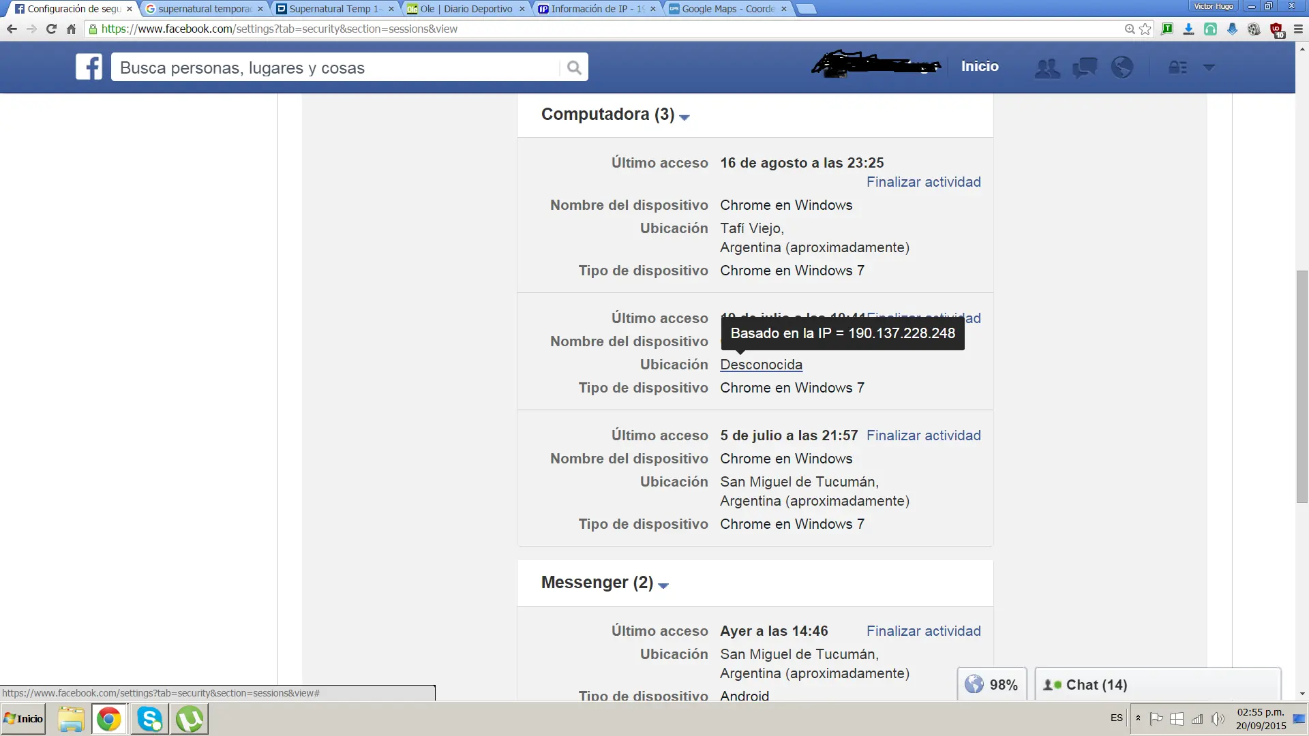This screenshot has width=1309, height=736.
Task: Switch to supernatural temporada Google tab
Action: click(x=205, y=9)
